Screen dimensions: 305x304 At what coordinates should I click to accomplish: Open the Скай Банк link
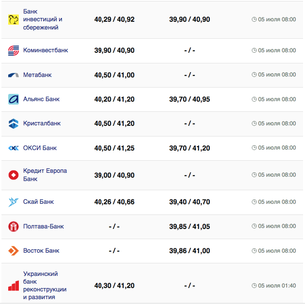[39, 202]
